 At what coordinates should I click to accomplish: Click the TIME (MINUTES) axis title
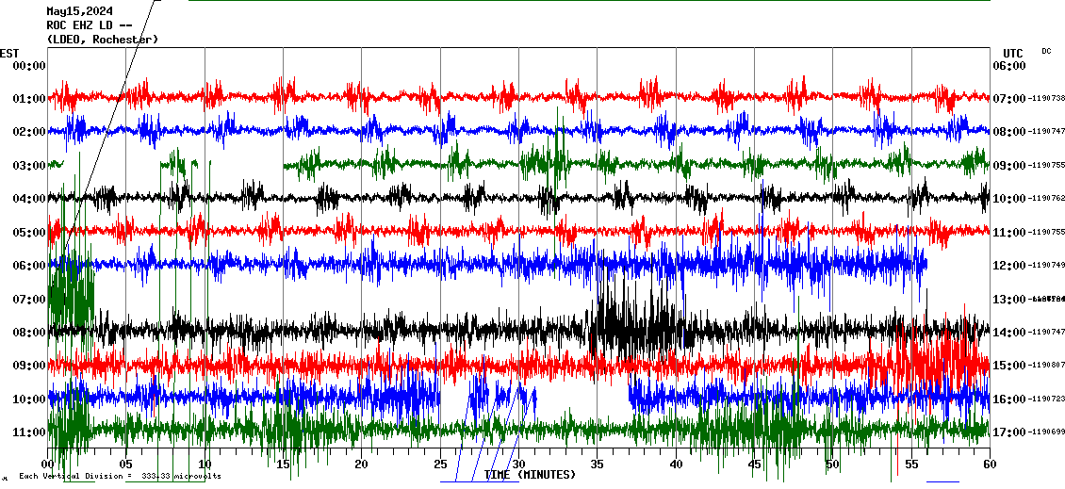pos(530,475)
